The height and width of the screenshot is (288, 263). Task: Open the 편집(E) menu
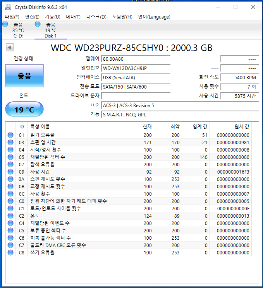click(32, 17)
